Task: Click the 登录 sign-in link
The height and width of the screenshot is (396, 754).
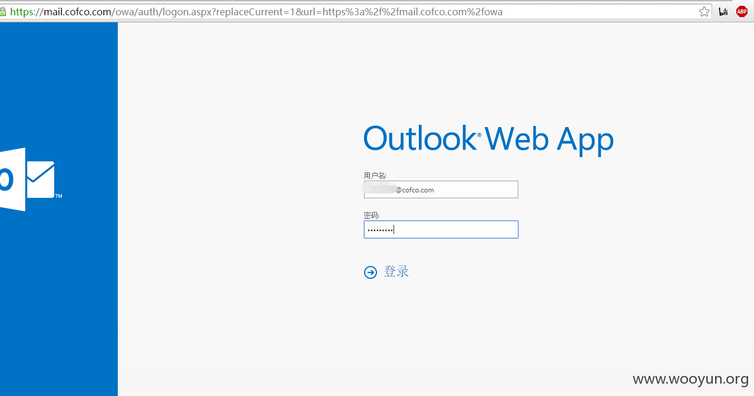Action: (396, 271)
